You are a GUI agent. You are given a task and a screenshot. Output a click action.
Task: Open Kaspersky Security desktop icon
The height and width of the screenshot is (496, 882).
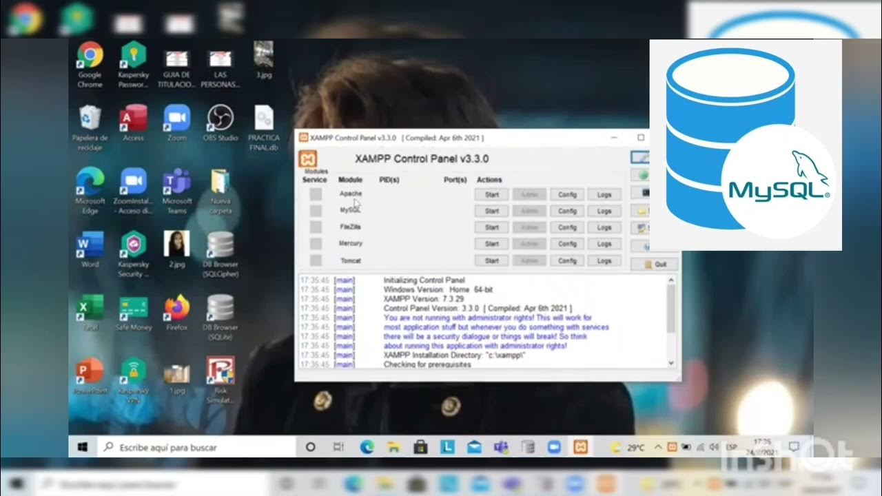click(x=133, y=245)
